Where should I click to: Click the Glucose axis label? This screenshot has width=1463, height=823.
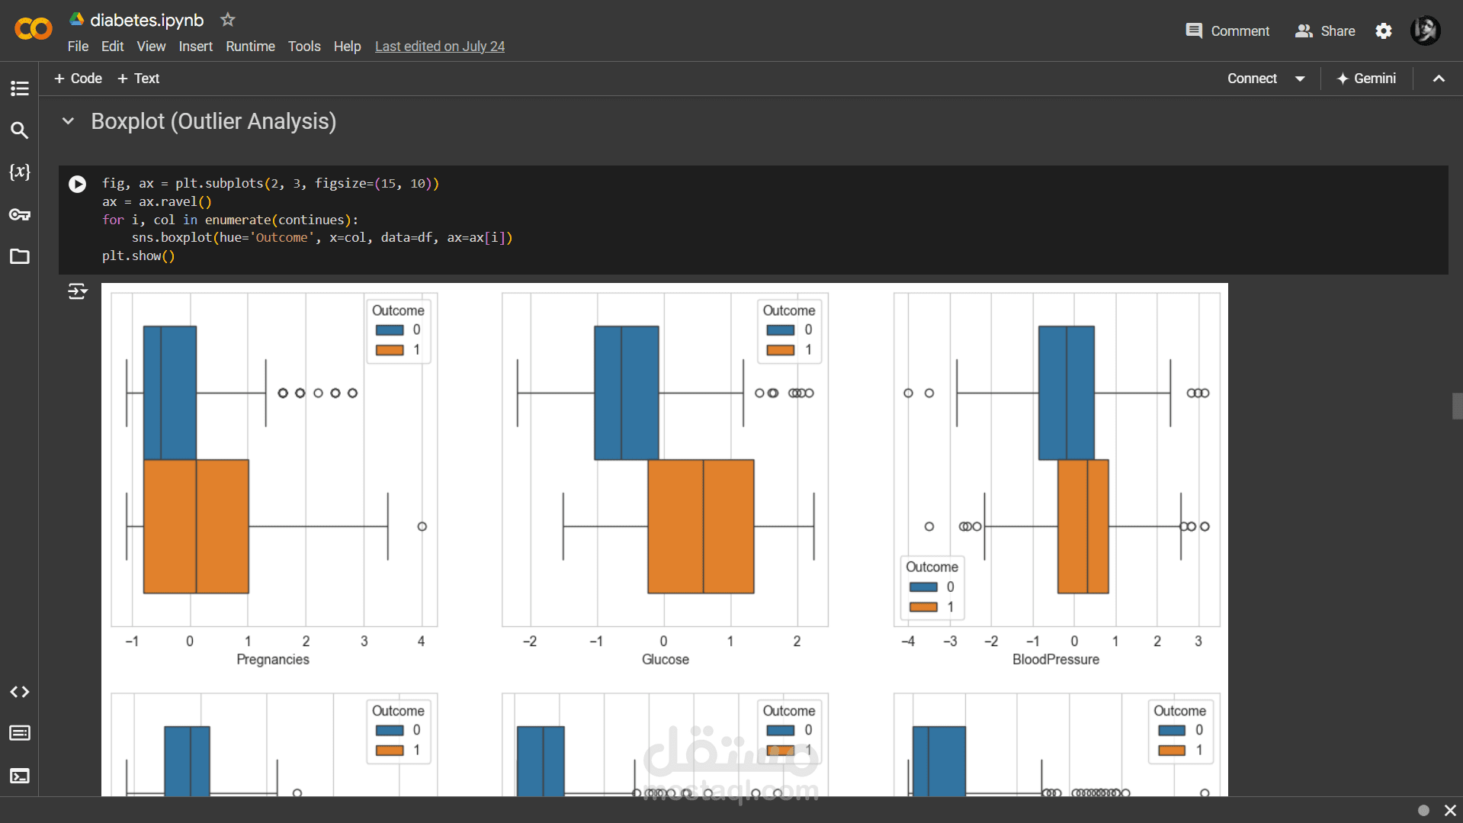[666, 660]
